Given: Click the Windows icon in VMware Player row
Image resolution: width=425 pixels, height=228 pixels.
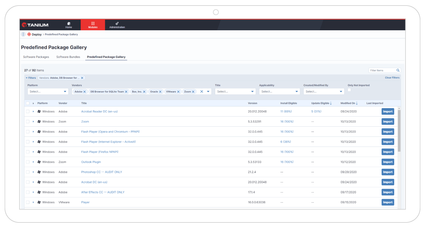Looking at the screenshot, I should click(x=39, y=202).
